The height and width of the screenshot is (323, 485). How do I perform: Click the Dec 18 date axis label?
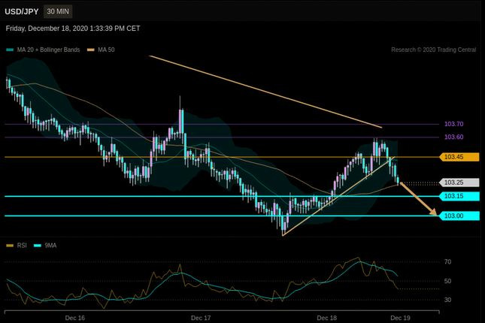326,318
